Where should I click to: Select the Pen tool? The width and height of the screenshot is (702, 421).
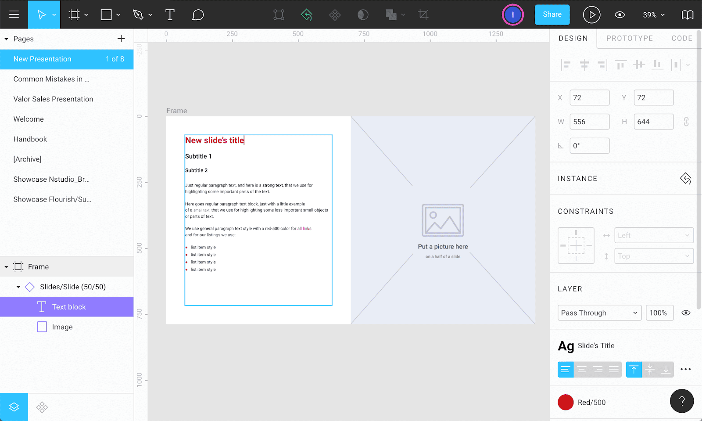pos(138,14)
